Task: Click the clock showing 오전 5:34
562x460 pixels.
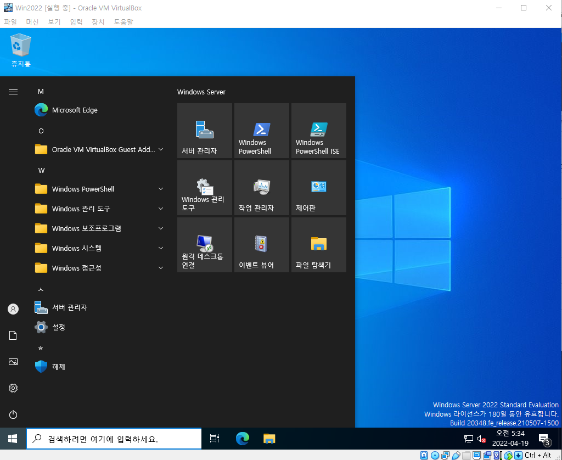Action: [x=510, y=434]
